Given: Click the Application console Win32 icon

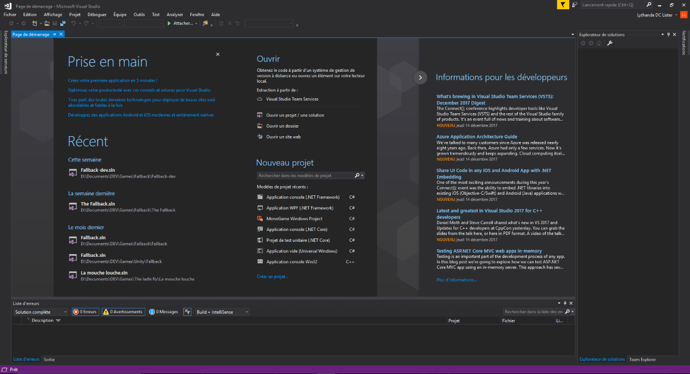Looking at the screenshot, I should tap(260, 262).
